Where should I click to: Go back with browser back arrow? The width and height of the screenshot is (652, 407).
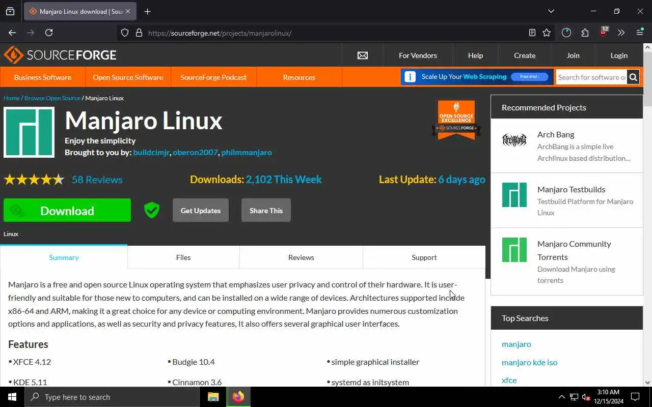pos(12,33)
